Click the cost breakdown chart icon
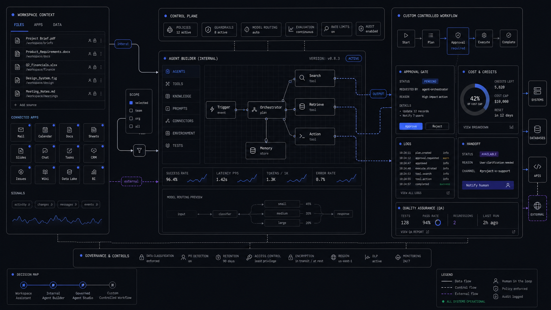The height and width of the screenshot is (310, 551). click(x=511, y=127)
